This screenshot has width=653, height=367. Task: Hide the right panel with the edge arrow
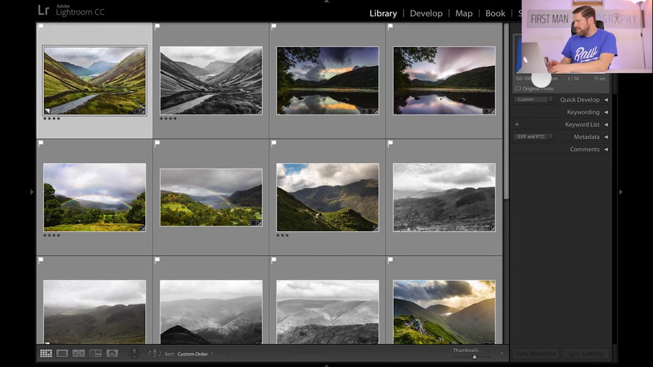[x=621, y=192]
